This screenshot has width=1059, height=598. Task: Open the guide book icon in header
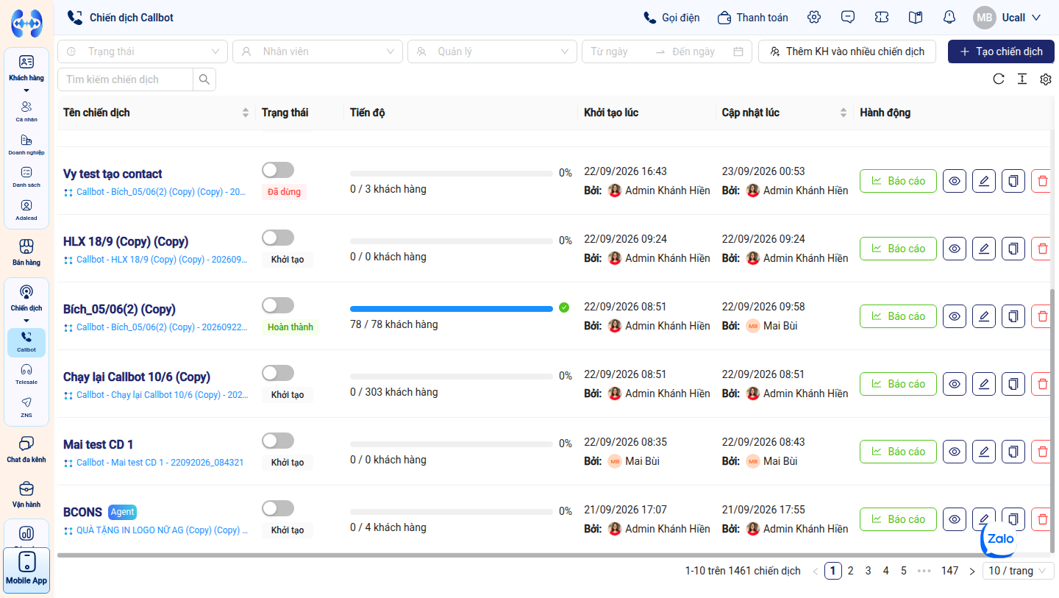tap(916, 17)
